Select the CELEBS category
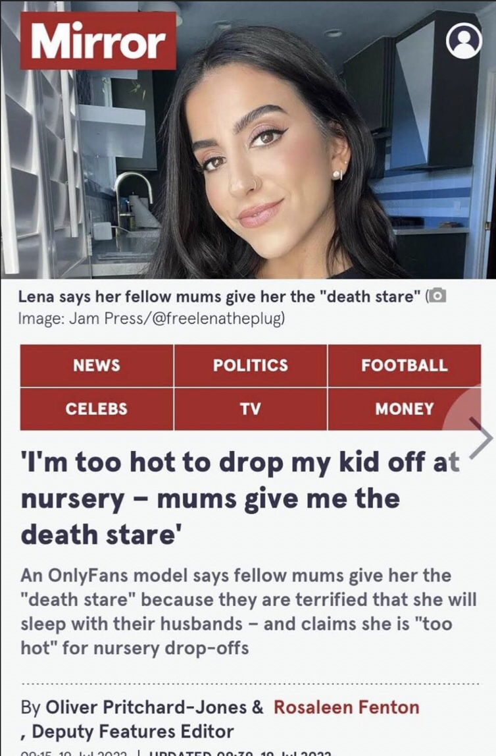The image size is (496, 756). point(96,408)
